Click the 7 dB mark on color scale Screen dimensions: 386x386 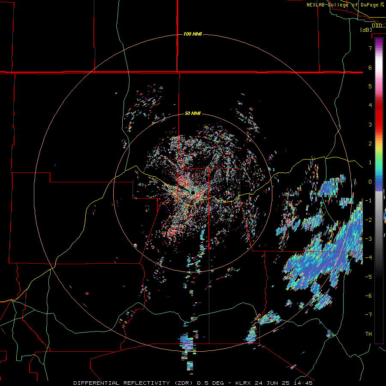point(370,48)
